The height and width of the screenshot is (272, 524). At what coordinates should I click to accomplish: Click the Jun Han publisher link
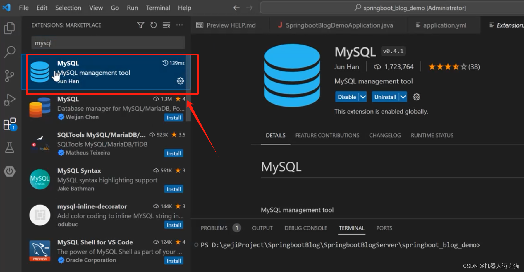pos(346,67)
